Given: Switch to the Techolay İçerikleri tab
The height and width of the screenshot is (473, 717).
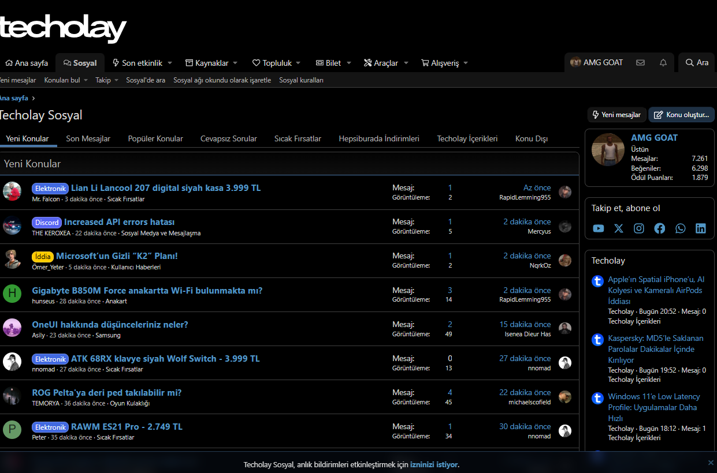Looking at the screenshot, I should [467, 138].
